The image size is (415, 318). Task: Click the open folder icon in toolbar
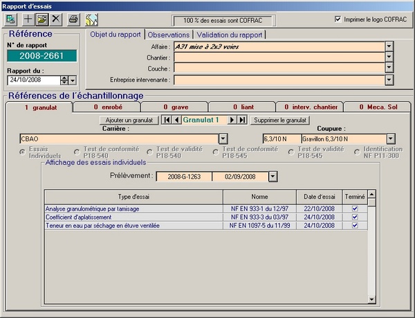pyautogui.click(x=41, y=19)
